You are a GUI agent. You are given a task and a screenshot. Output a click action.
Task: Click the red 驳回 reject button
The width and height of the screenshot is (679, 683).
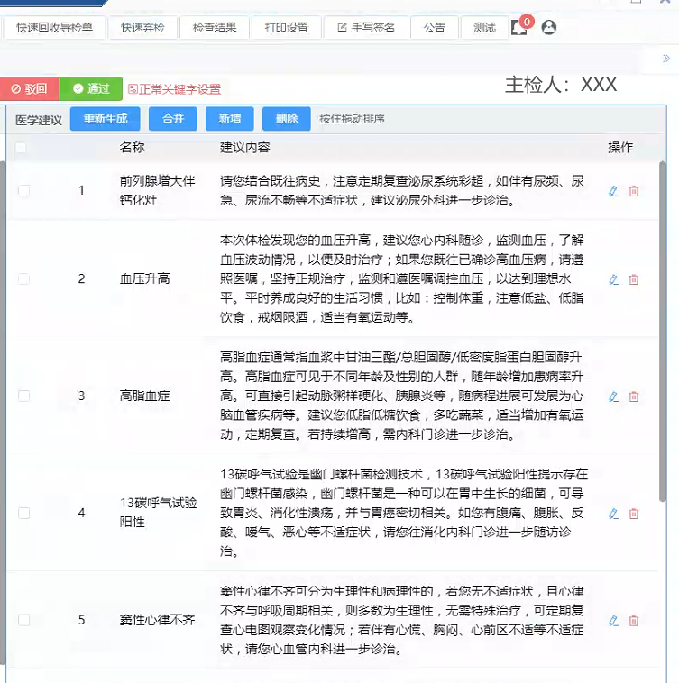click(x=29, y=88)
